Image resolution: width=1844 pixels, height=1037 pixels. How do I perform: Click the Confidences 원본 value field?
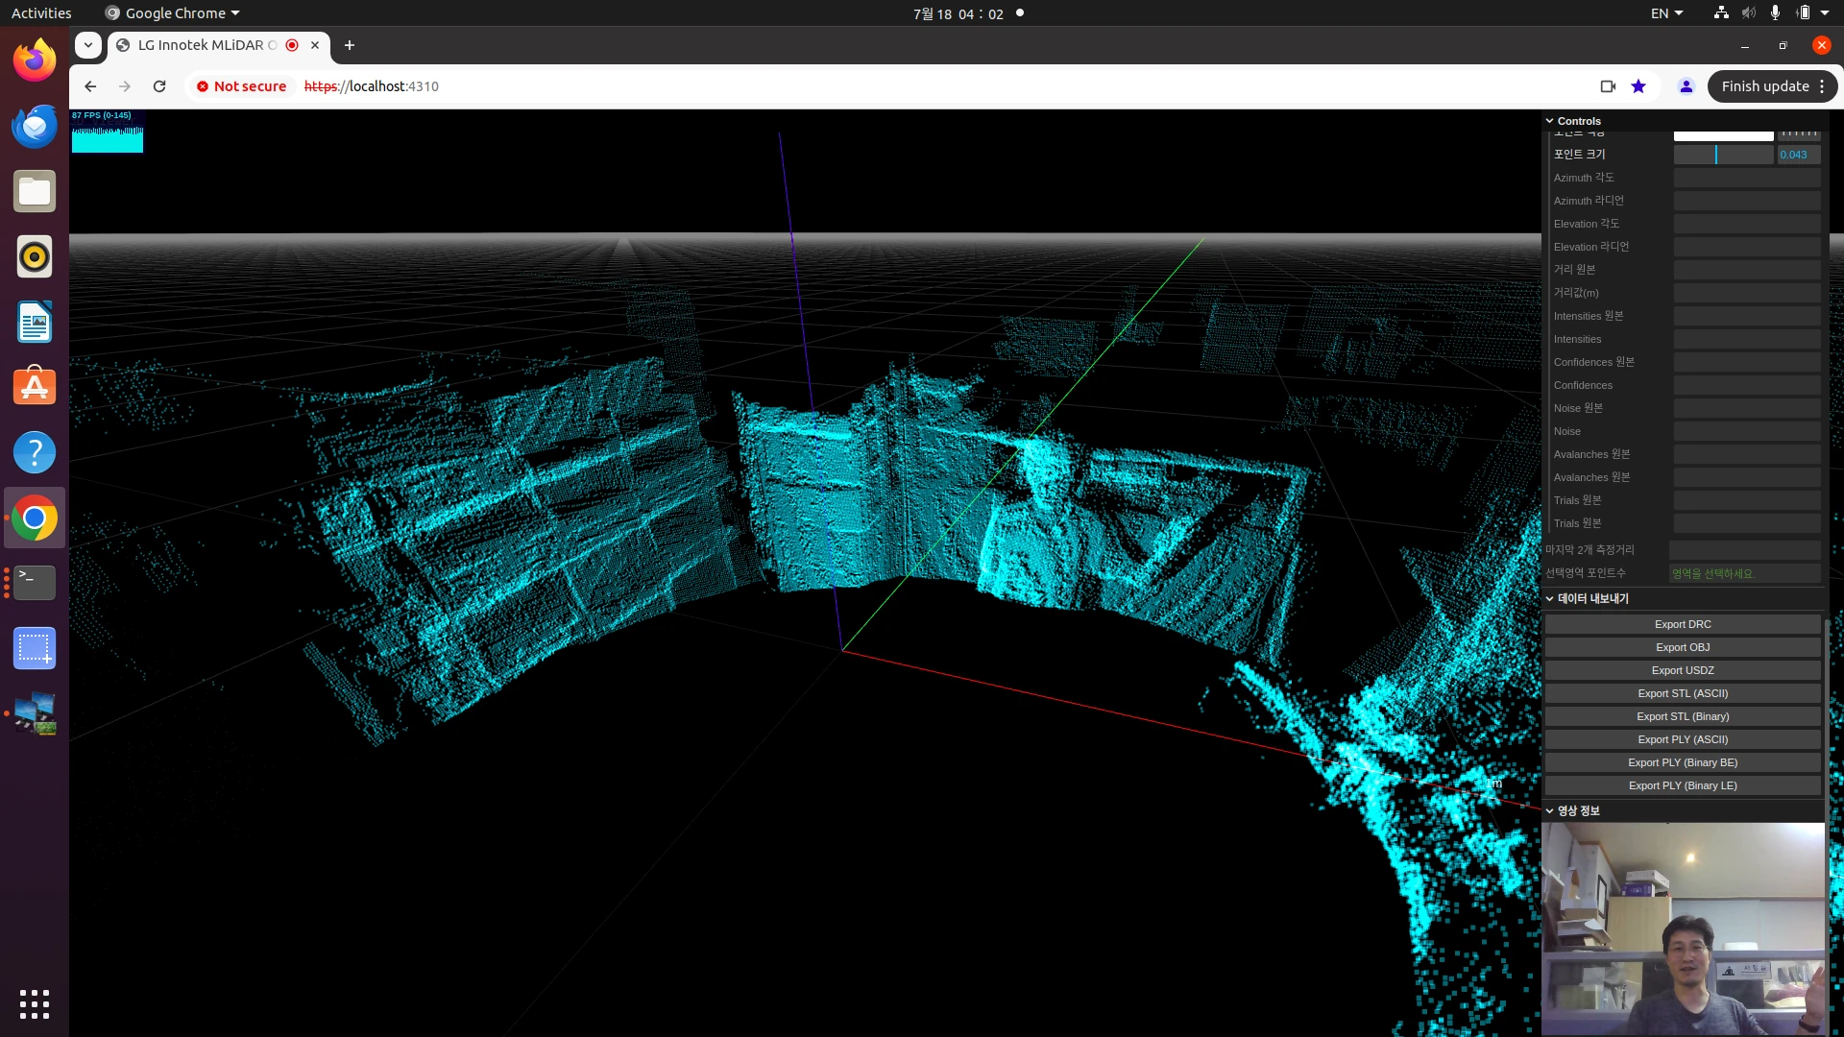[x=1747, y=362]
